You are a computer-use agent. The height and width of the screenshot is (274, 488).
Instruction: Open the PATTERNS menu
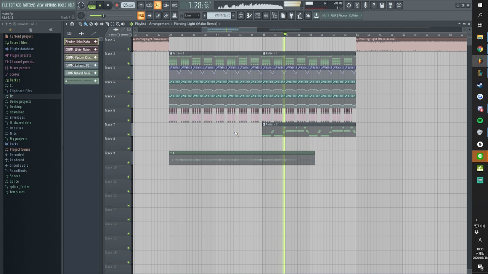click(29, 5)
